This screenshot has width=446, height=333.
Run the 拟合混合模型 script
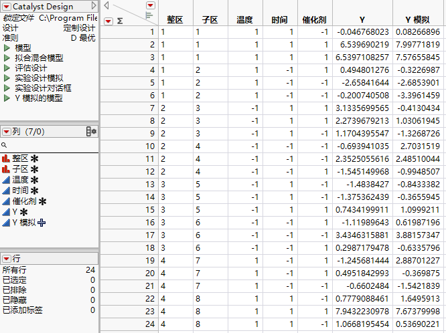[x=7, y=58]
